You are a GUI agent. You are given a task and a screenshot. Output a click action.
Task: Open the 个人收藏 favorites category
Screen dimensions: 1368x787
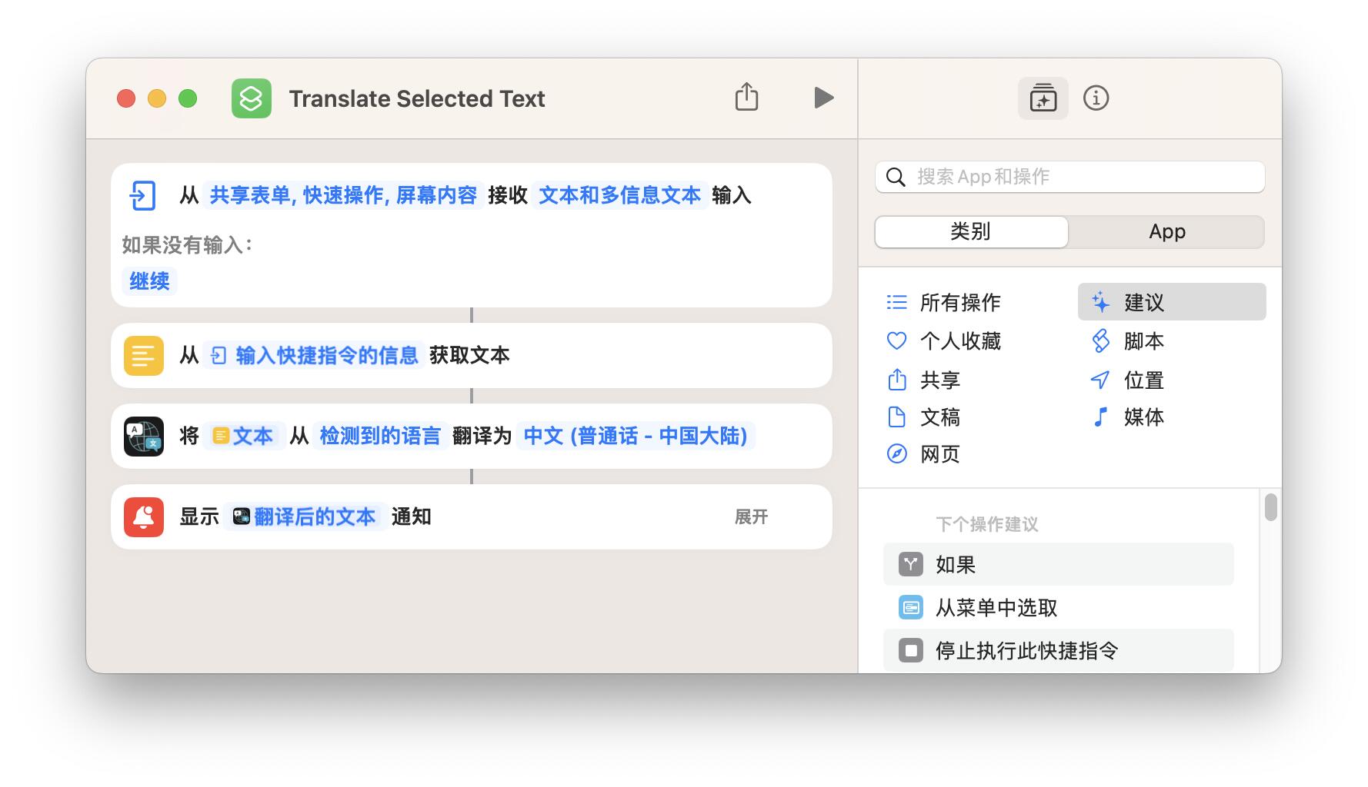pos(959,341)
